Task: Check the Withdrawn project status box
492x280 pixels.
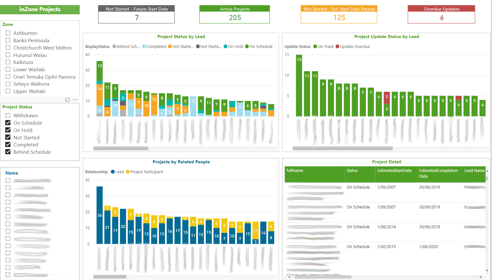Action: [x=8, y=115]
